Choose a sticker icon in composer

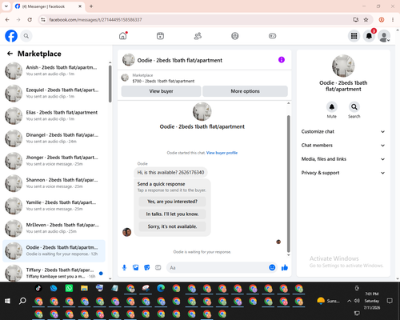147,267
